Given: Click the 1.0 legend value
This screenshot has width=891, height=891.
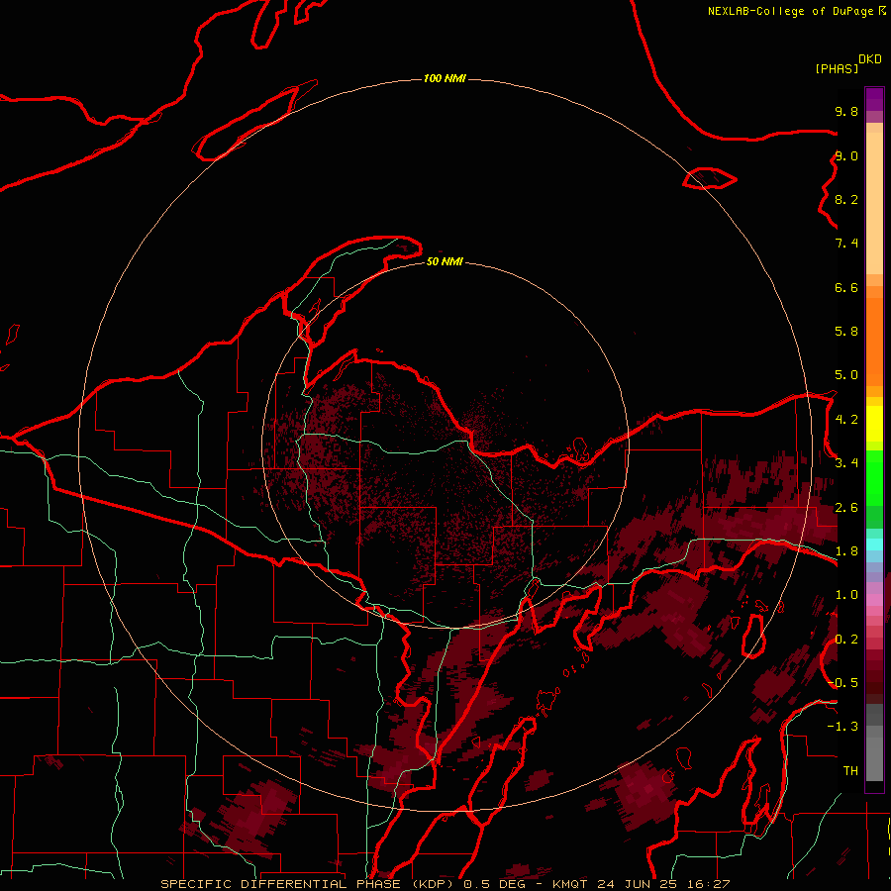Looking at the screenshot, I should [x=846, y=595].
